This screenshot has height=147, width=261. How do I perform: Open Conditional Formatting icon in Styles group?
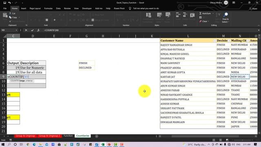[148, 15]
